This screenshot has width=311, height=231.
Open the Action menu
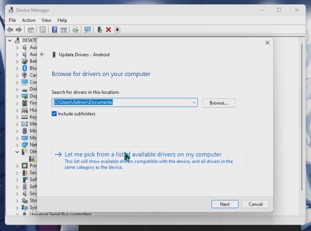28,20
